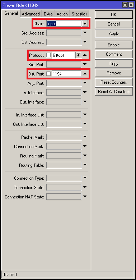Select the General tab
Viewport: 136px width, 280px height.
pos(11,13)
